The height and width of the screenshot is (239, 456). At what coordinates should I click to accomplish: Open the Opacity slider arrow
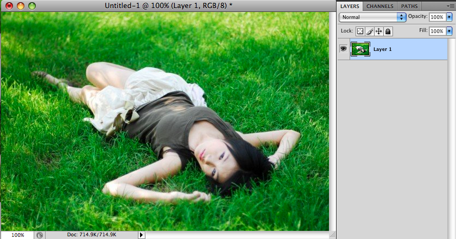[449, 17]
